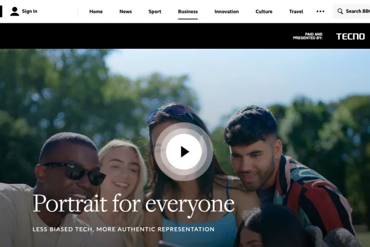Click the user account avatar icon

(x=15, y=11)
